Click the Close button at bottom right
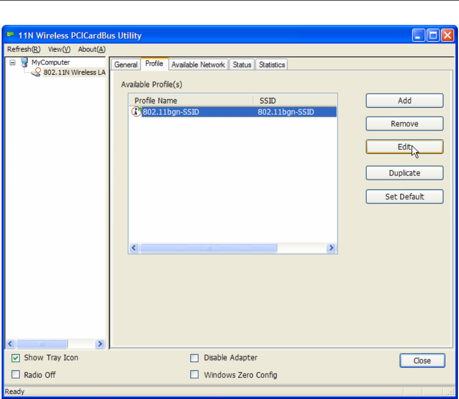 423,361
